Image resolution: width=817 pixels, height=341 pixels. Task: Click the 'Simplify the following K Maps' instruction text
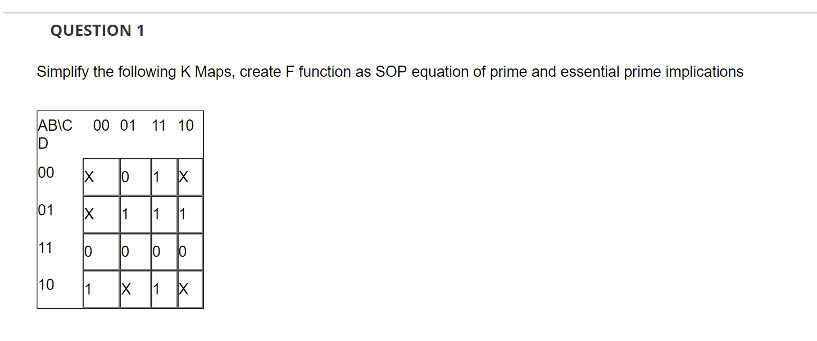pyautogui.click(x=390, y=72)
